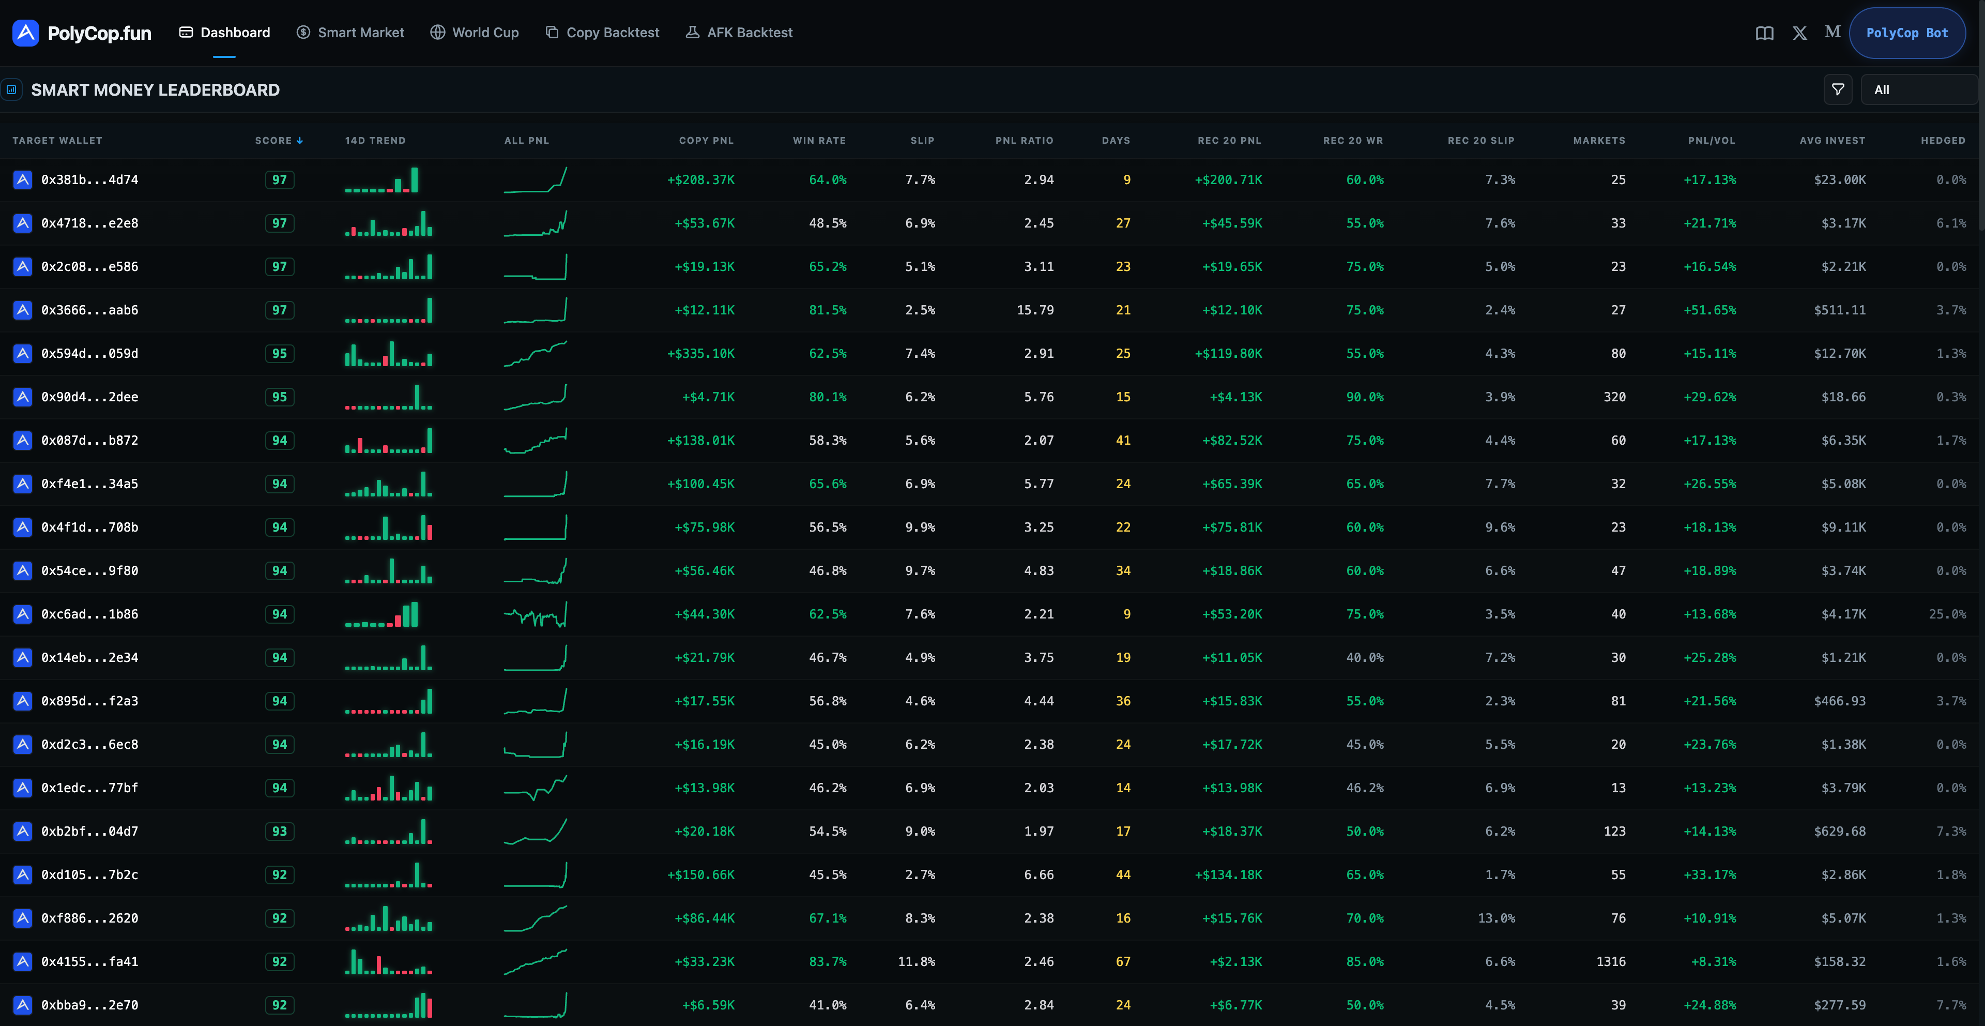Screen dimensions: 1985x1026
Task: Click wallet avatar icon for 0x4f1d...708b
Action: (23, 527)
